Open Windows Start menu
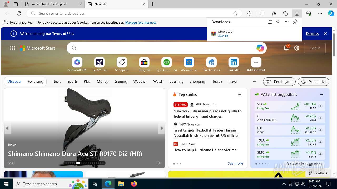 (x=6, y=184)
